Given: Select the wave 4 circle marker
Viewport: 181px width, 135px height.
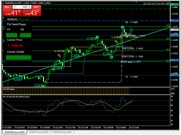Looking at the screenshot, I should 111,57.
